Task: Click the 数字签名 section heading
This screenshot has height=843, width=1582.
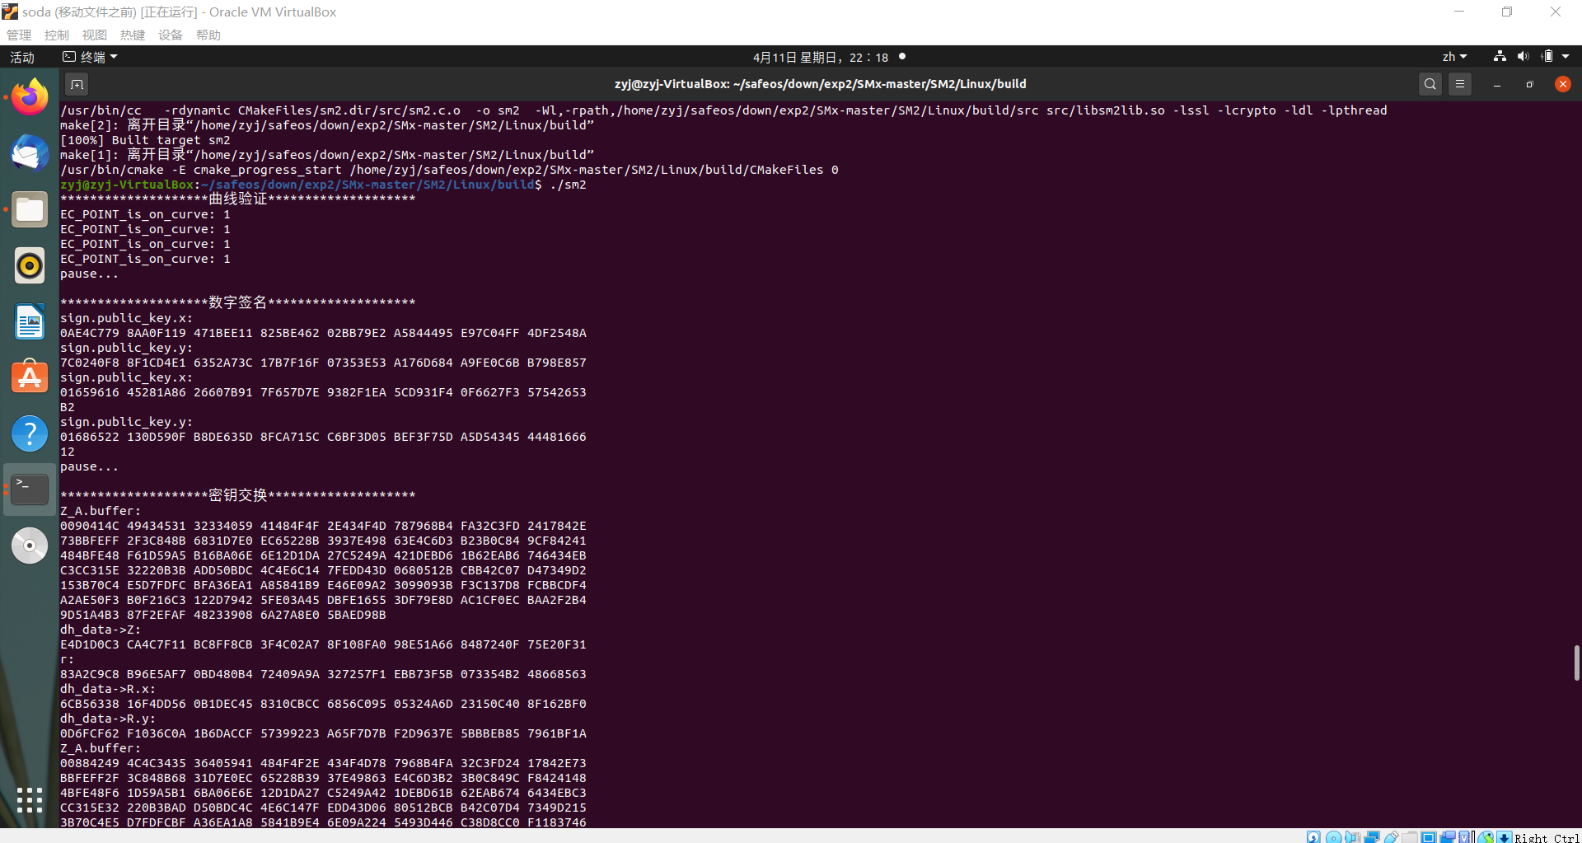Action: [238, 302]
